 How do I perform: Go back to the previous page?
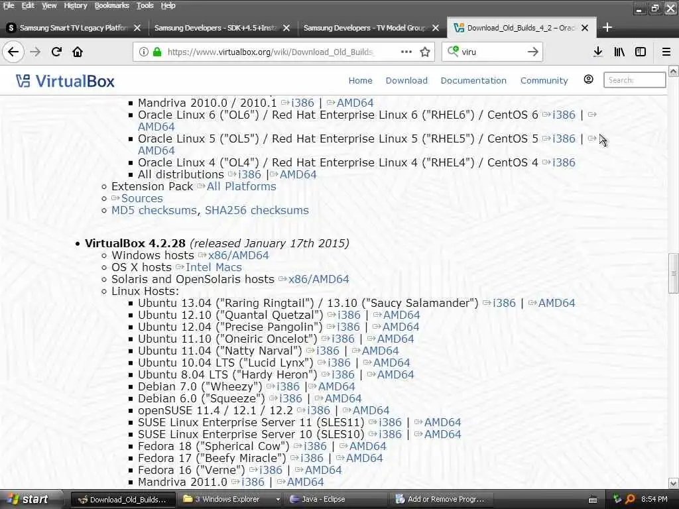tap(13, 52)
